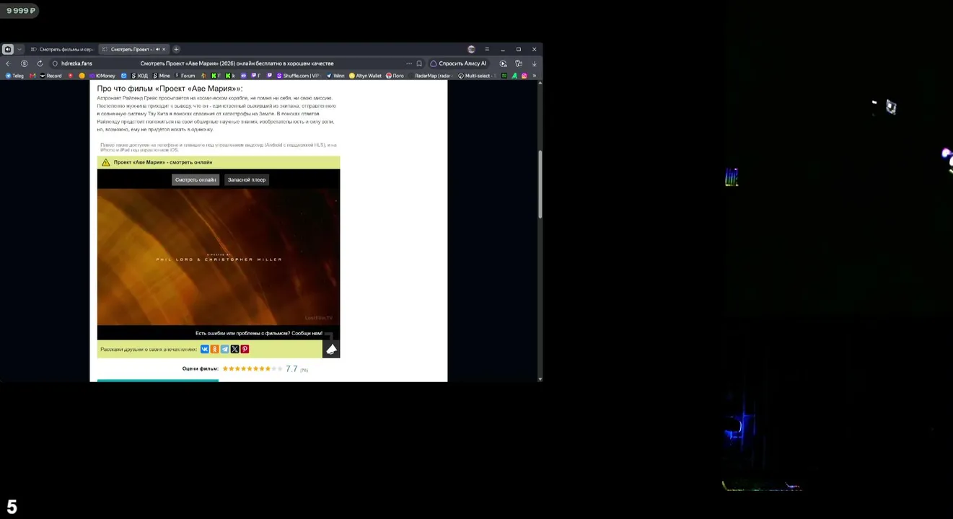Image resolution: width=953 pixels, height=519 pixels.
Task: Switch to the 'Смотреть фильмы и сер' tab
Action: (62, 49)
